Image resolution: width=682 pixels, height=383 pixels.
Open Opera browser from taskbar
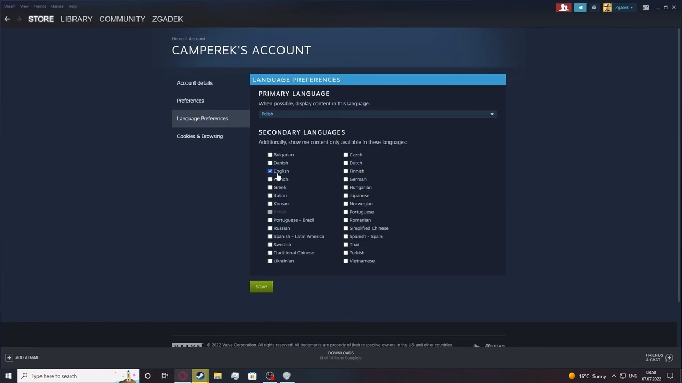click(183, 376)
